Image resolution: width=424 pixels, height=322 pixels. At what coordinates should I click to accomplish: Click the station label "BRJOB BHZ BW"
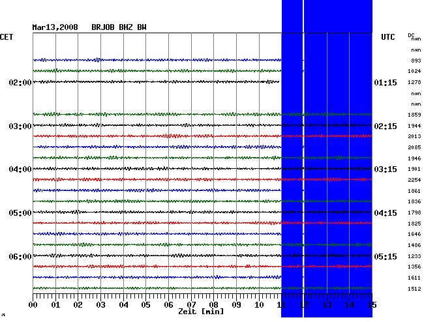119,27
